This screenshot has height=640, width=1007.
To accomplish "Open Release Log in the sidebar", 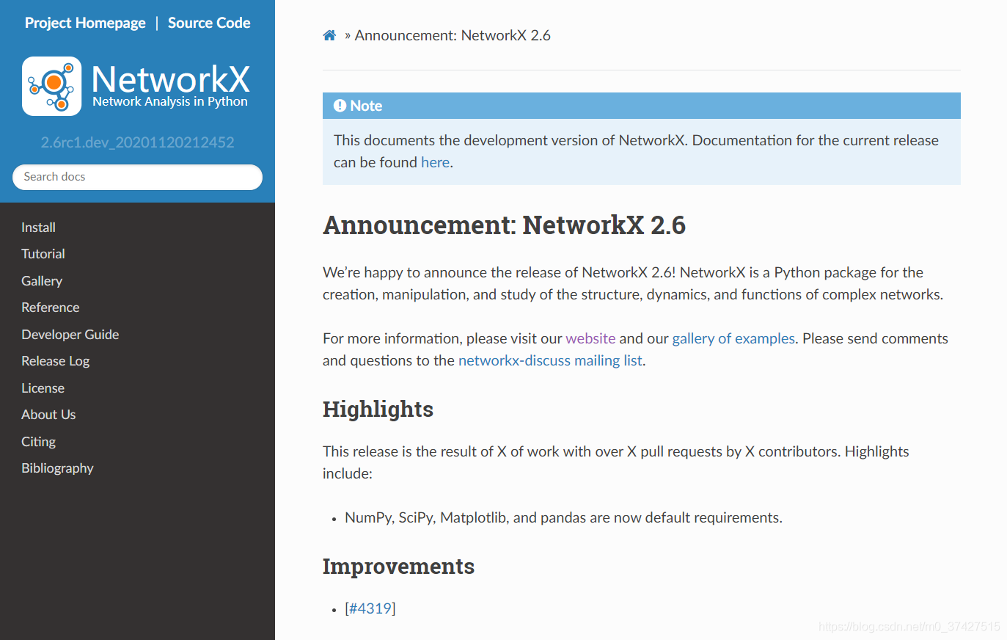I will pyautogui.click(x=56, y=361).
